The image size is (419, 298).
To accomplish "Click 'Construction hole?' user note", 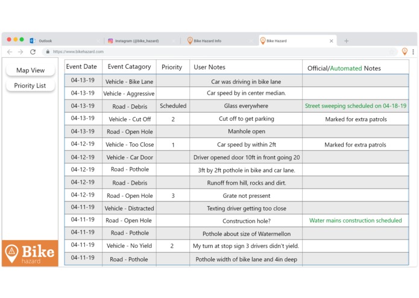I will [x=247, y=221].
